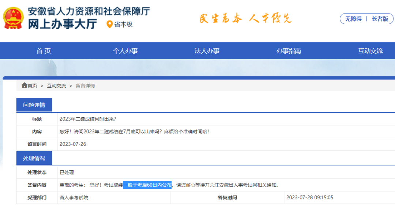Go to 法人办事 section
The height and width of the screenshot is (205, 395).
pos(207,51)
